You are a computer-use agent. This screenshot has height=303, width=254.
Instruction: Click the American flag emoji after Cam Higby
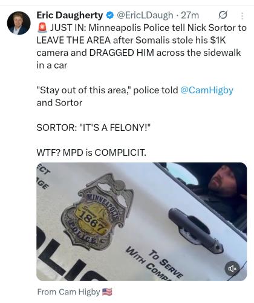coord(107,292)
